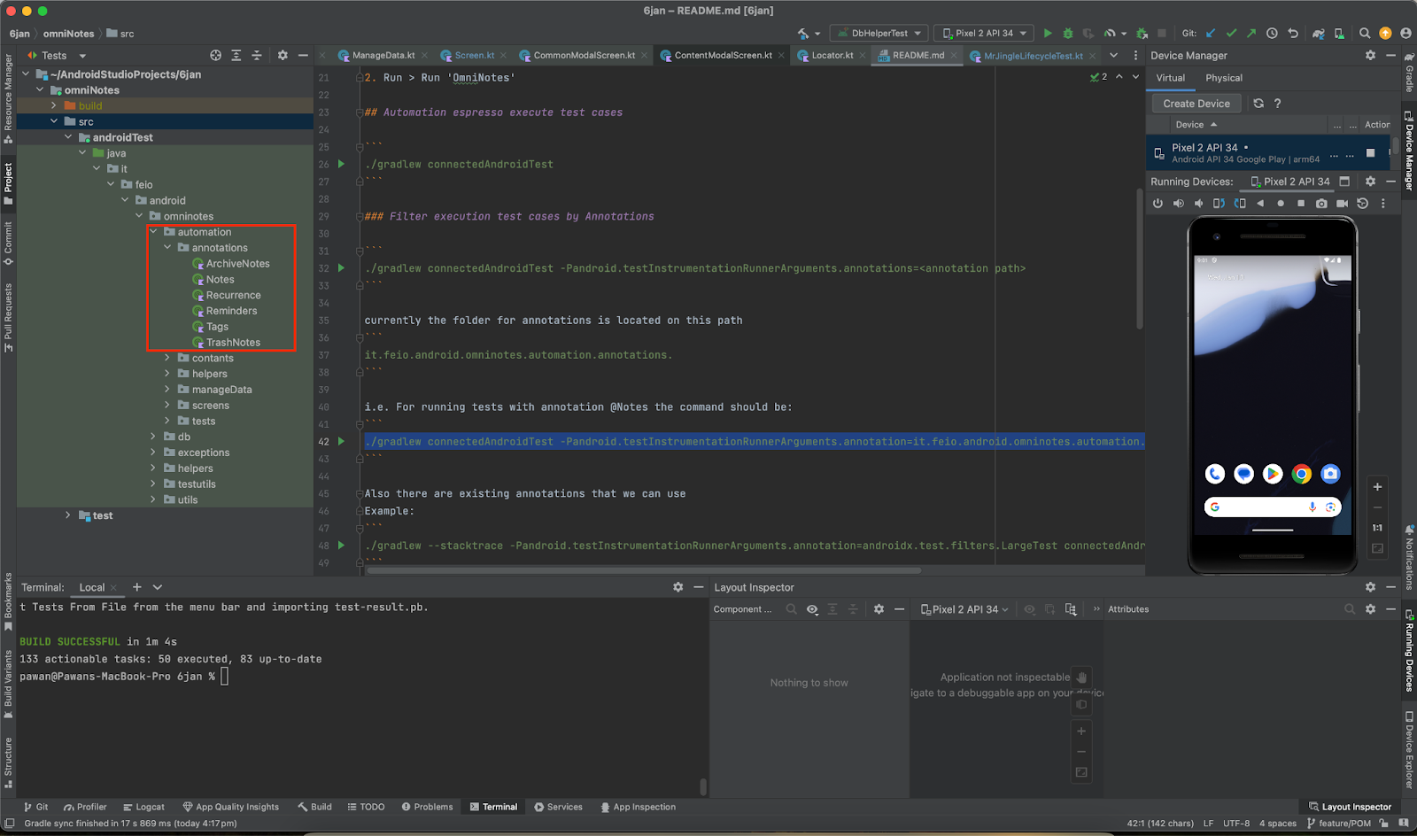Click the orange update notification icon
The width and height of the screenshot is (1417, 836).
[1385, 34]
